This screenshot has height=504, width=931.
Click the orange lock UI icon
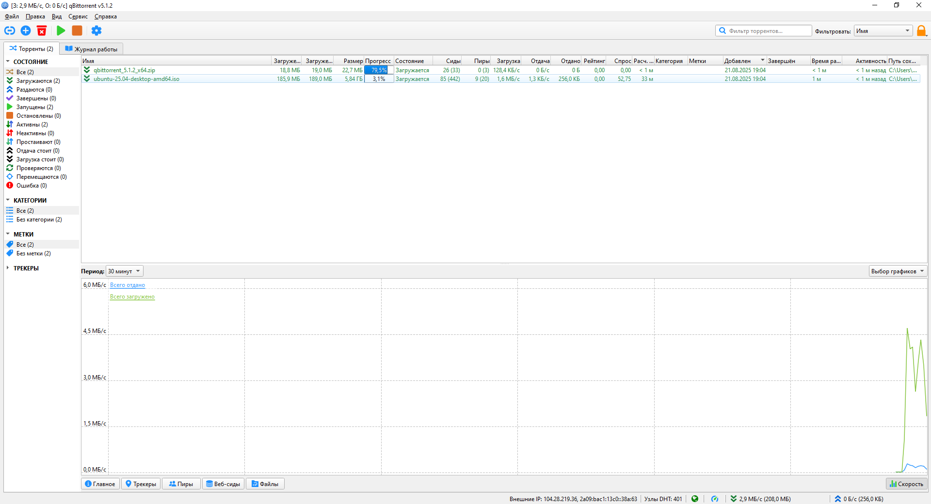(921, 31)
